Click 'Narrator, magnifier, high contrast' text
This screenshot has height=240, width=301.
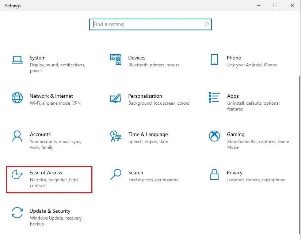coord(54,183)
